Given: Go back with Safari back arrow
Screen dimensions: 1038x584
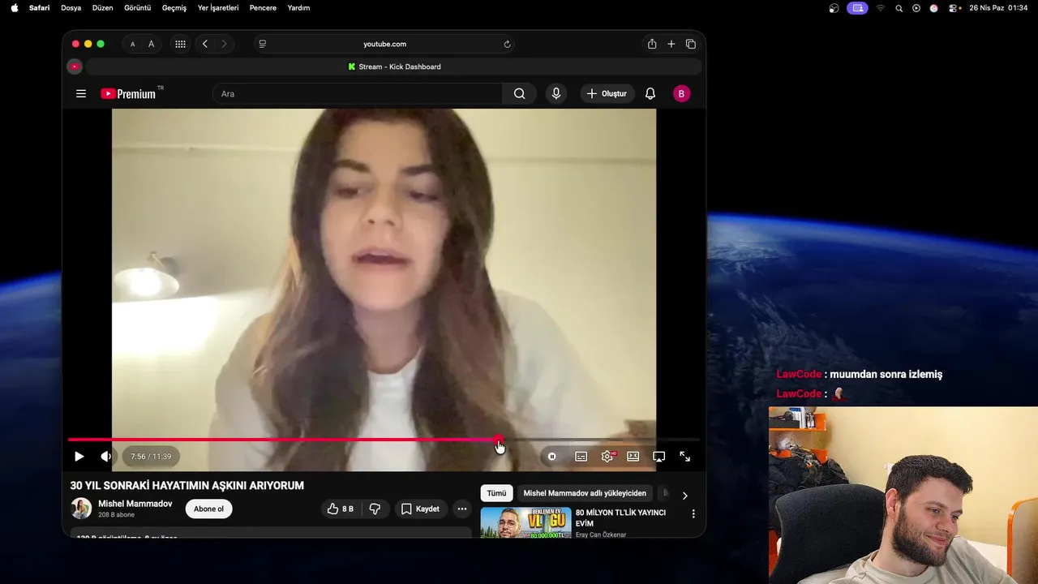Looking at the screenshot, I should pos(205,44).
